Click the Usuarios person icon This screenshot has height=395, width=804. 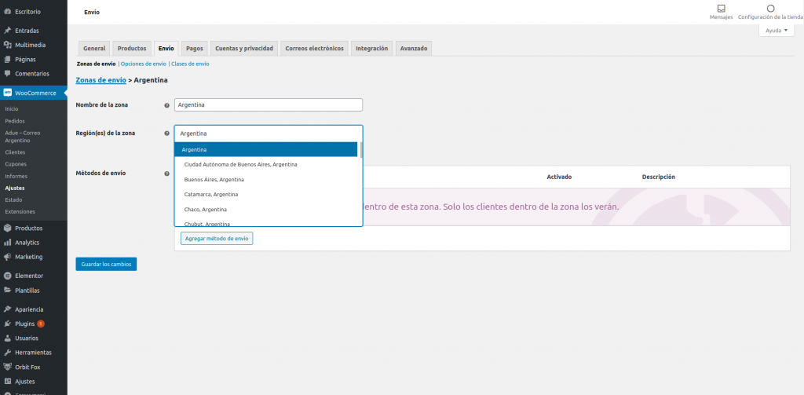point(8,338)
